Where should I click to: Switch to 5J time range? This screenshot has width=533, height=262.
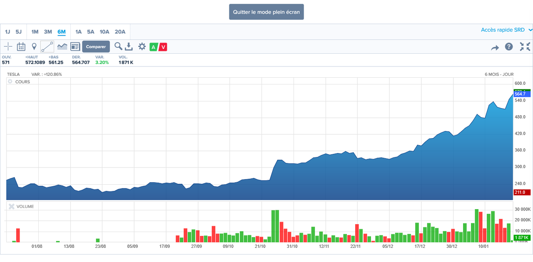pyautogui.click(x=19, y=32)
